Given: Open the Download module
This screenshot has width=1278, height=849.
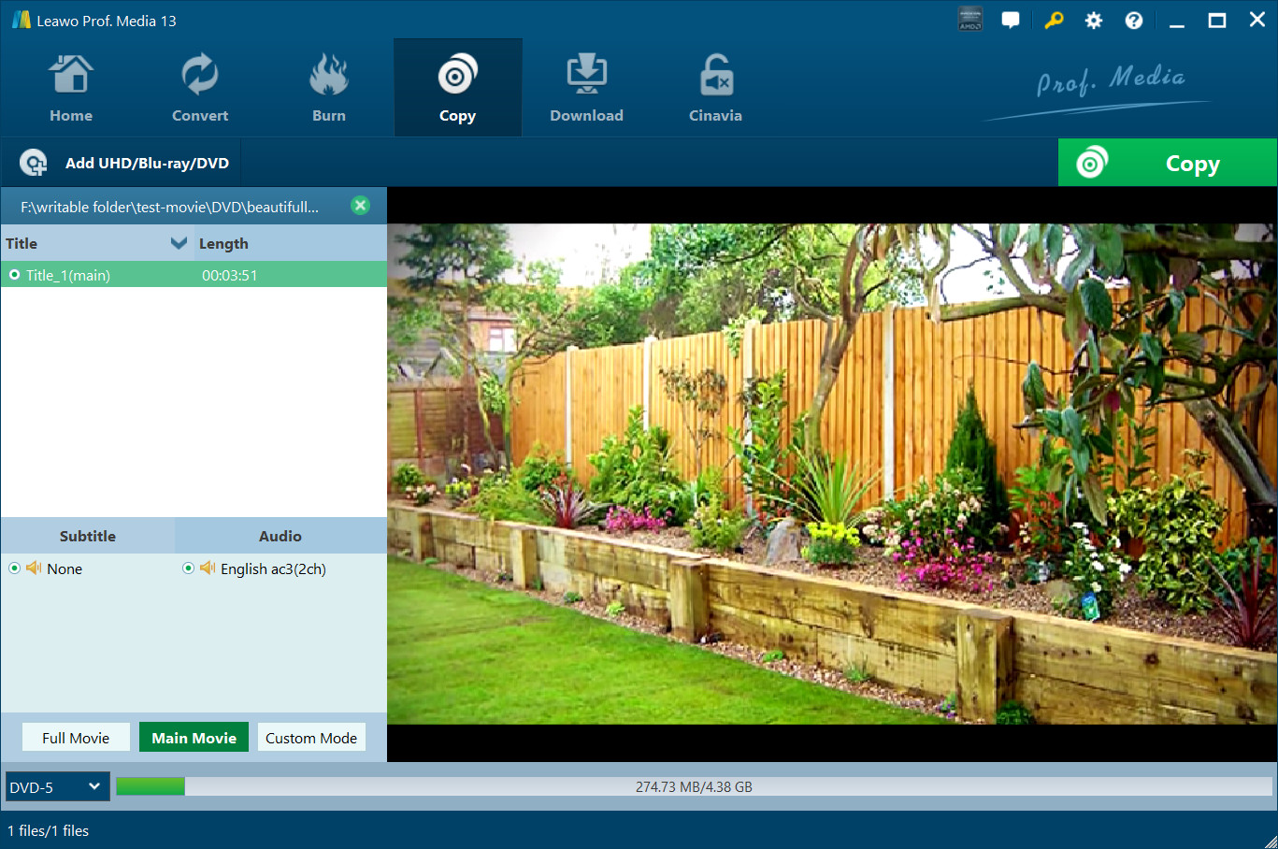Looking at the screenshot, I should click(x=586, y=89).
